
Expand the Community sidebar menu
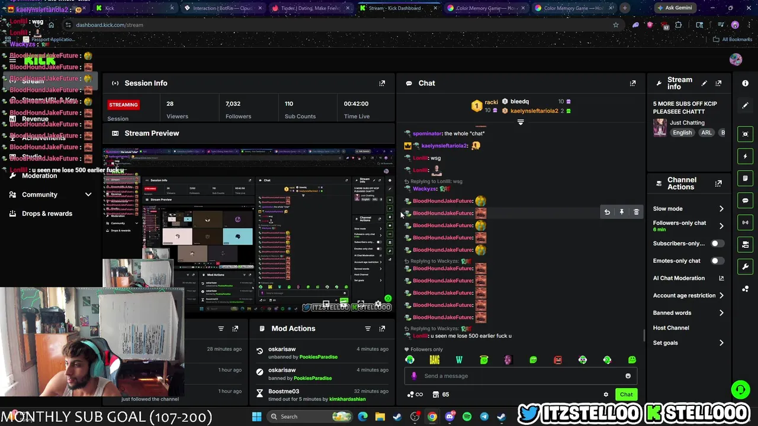88,195
